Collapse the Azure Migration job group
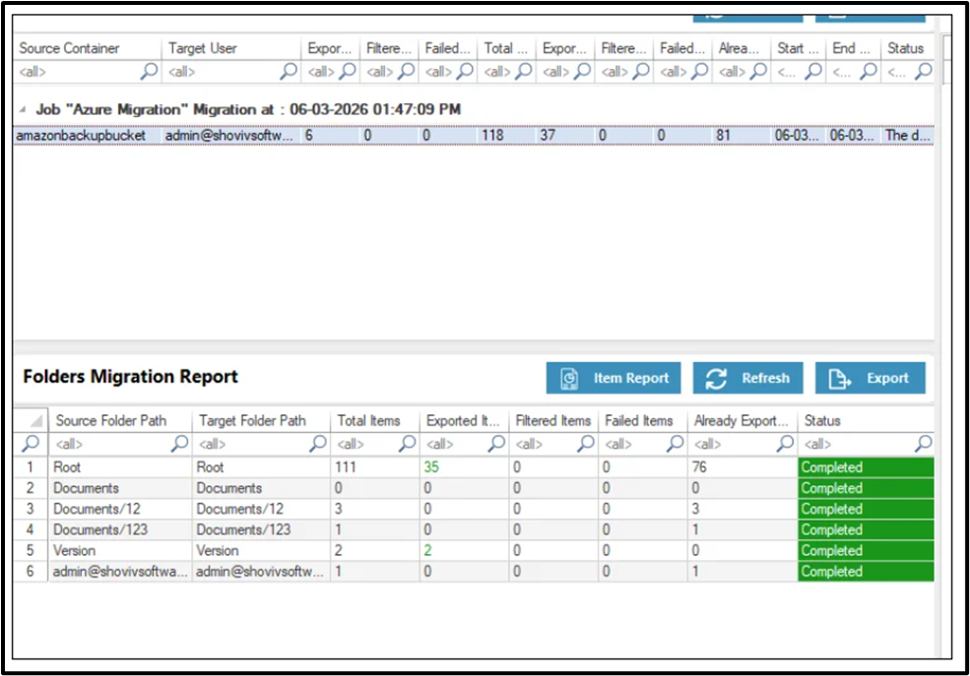 (23, 110)
